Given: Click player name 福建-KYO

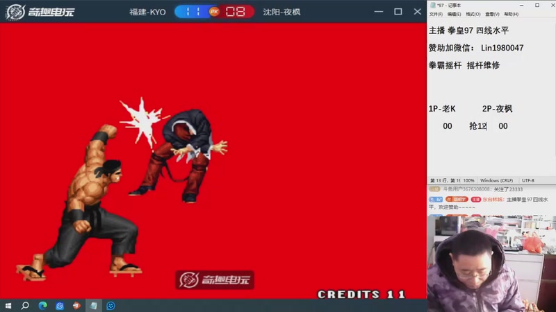Looking at the screenshot, I should 147,12.
